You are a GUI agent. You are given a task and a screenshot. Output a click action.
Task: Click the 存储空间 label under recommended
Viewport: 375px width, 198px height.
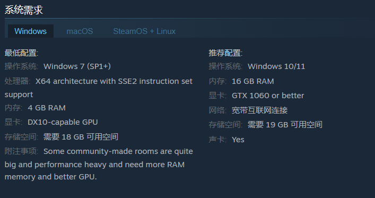pyautogui.click(x=225, y=125)
